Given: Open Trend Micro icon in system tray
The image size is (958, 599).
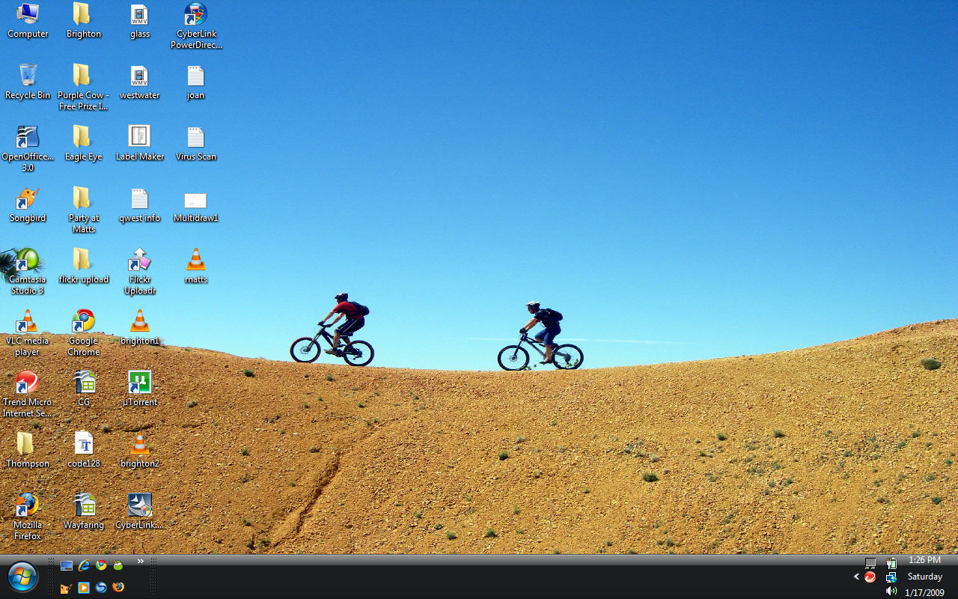Looking at the screenshot, I should click(x=870, y=577).
